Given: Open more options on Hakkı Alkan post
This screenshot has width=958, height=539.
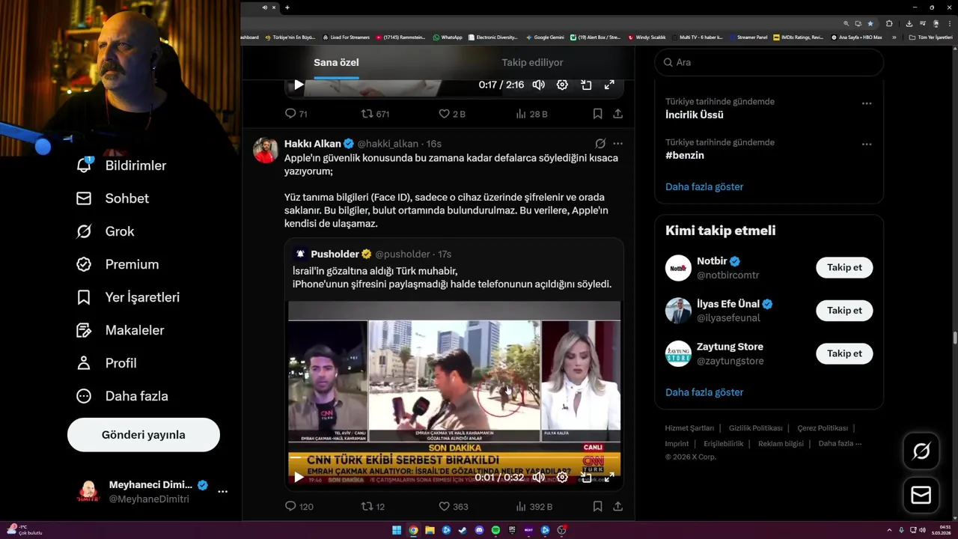Looking at the screenshot, I should pos(617,144).
